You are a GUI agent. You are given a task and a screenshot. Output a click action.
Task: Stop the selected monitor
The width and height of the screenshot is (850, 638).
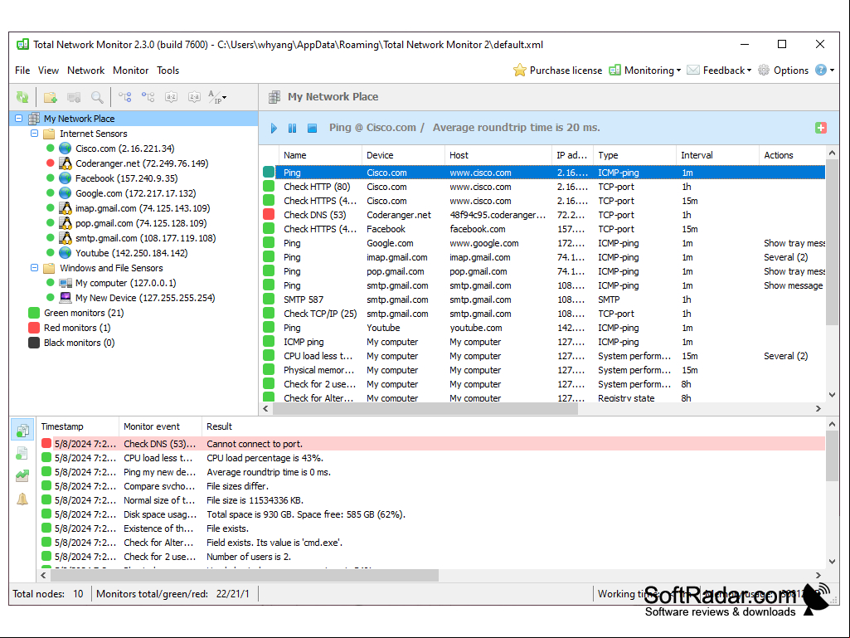(313, 128)
